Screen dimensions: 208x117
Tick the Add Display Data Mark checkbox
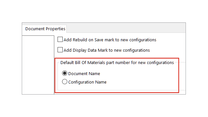click(x=60, y=50)
